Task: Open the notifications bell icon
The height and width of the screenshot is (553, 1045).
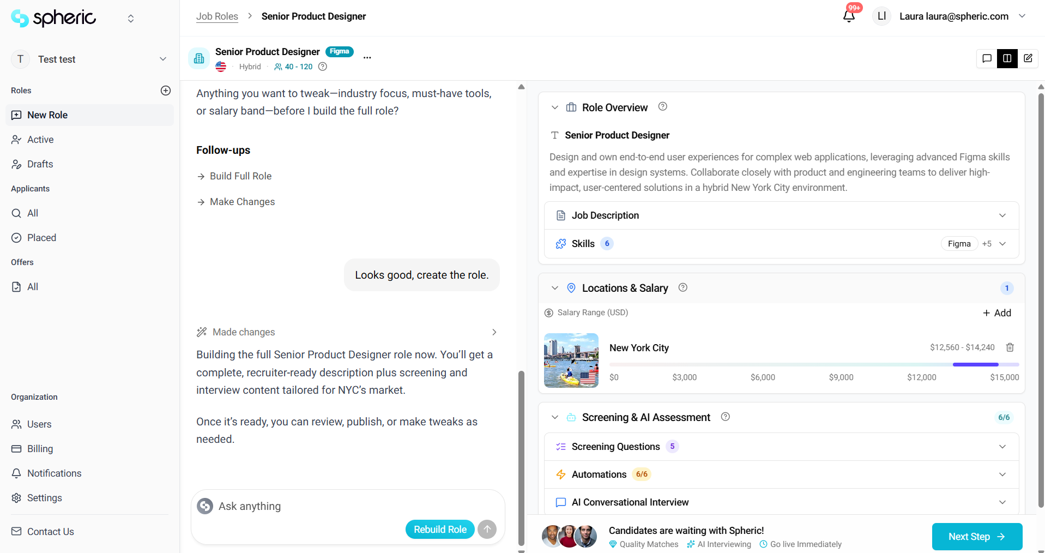Action: tap(849, 16)
